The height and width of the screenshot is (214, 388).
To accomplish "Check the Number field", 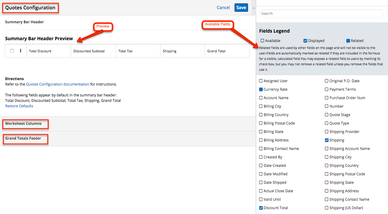I will pos(327,106).
